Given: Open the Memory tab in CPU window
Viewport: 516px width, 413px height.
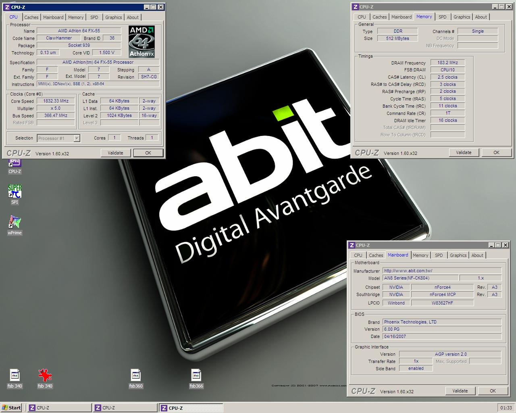Looking at the screenshot, I should point(76,17).
